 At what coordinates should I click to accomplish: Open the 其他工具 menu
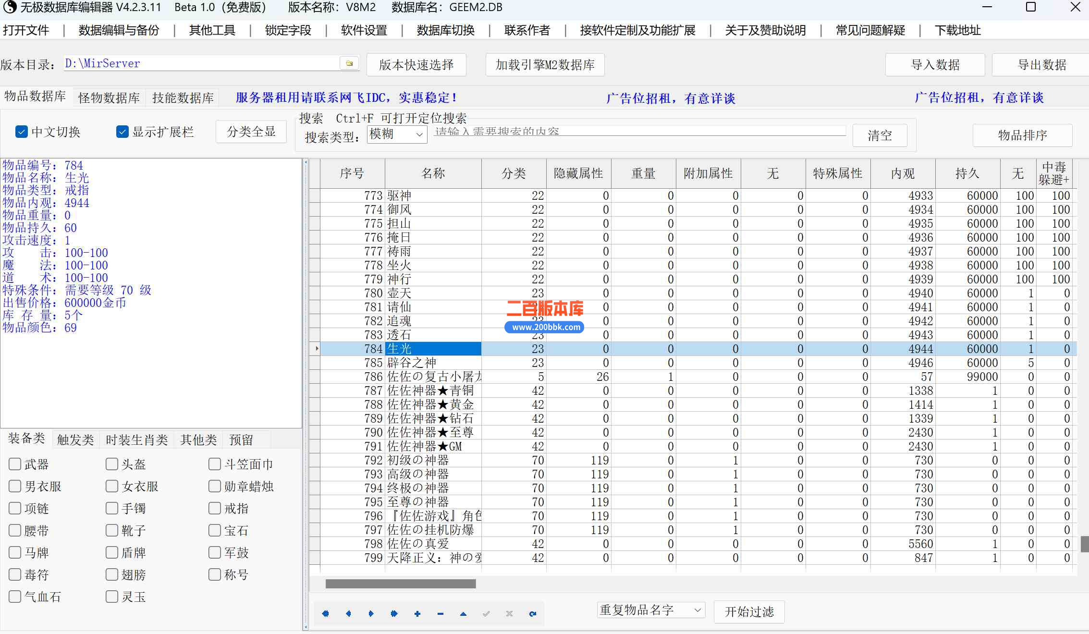point(212,30)
